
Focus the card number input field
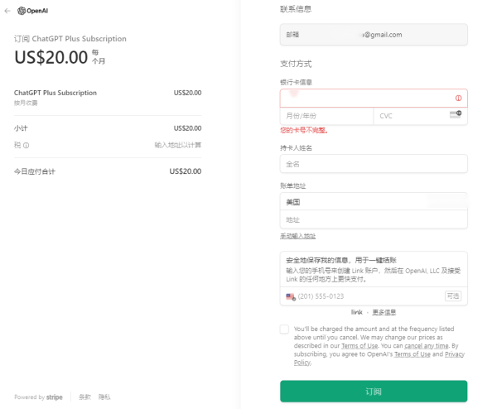[x=374, y=99]
